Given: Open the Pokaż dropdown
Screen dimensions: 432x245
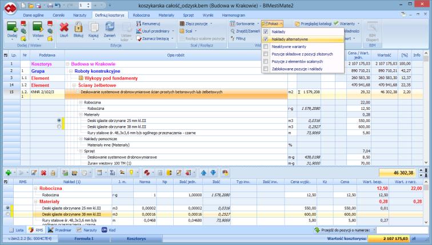Looking at the screenshot, I should (x=272, y=23).
